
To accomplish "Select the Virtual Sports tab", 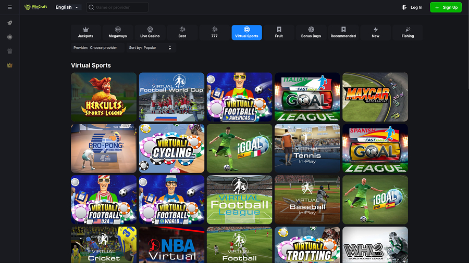I will point(247,33).
